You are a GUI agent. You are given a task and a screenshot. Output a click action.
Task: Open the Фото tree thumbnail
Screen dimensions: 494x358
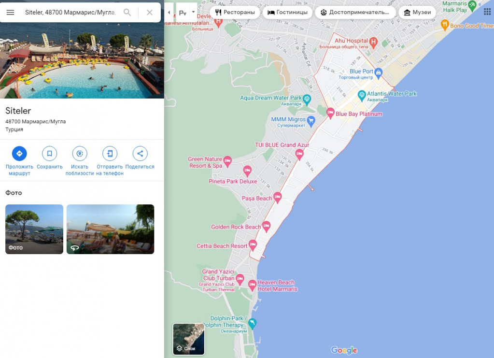click(x=34, y=229)
